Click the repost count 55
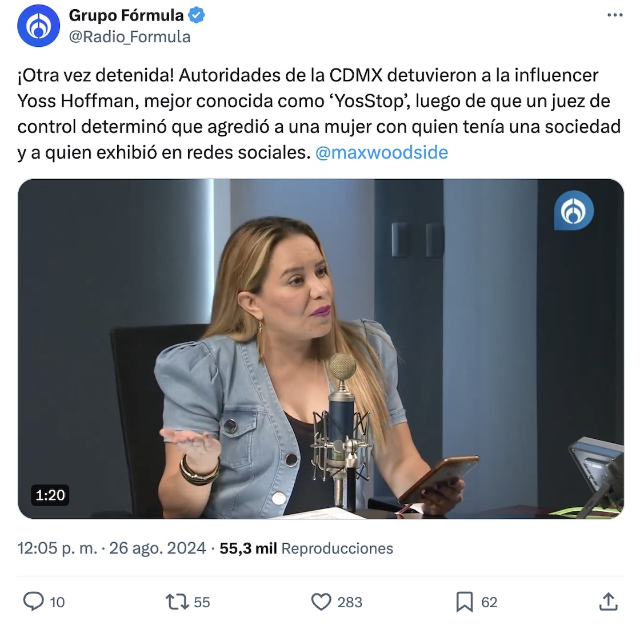 202,603
